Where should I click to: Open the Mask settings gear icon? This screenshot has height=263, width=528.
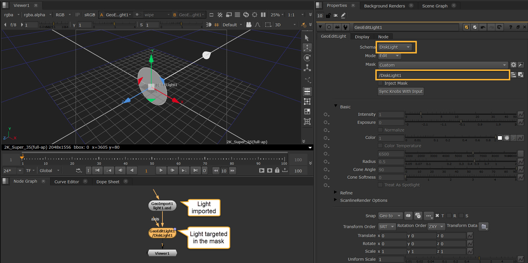point(513,65)
